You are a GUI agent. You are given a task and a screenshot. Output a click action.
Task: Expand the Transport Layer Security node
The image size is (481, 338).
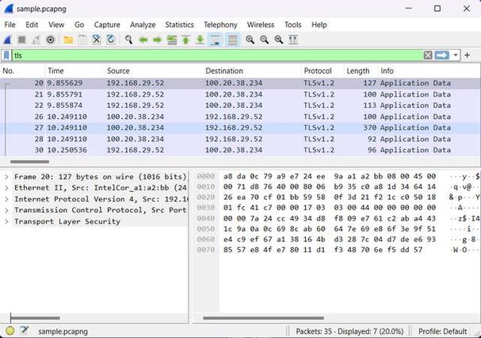pyautogui.click(x=7, y=221)
